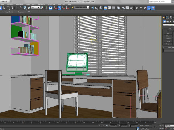
Task: Open the Create command panel tab
Action: click(x=164, y=18)
